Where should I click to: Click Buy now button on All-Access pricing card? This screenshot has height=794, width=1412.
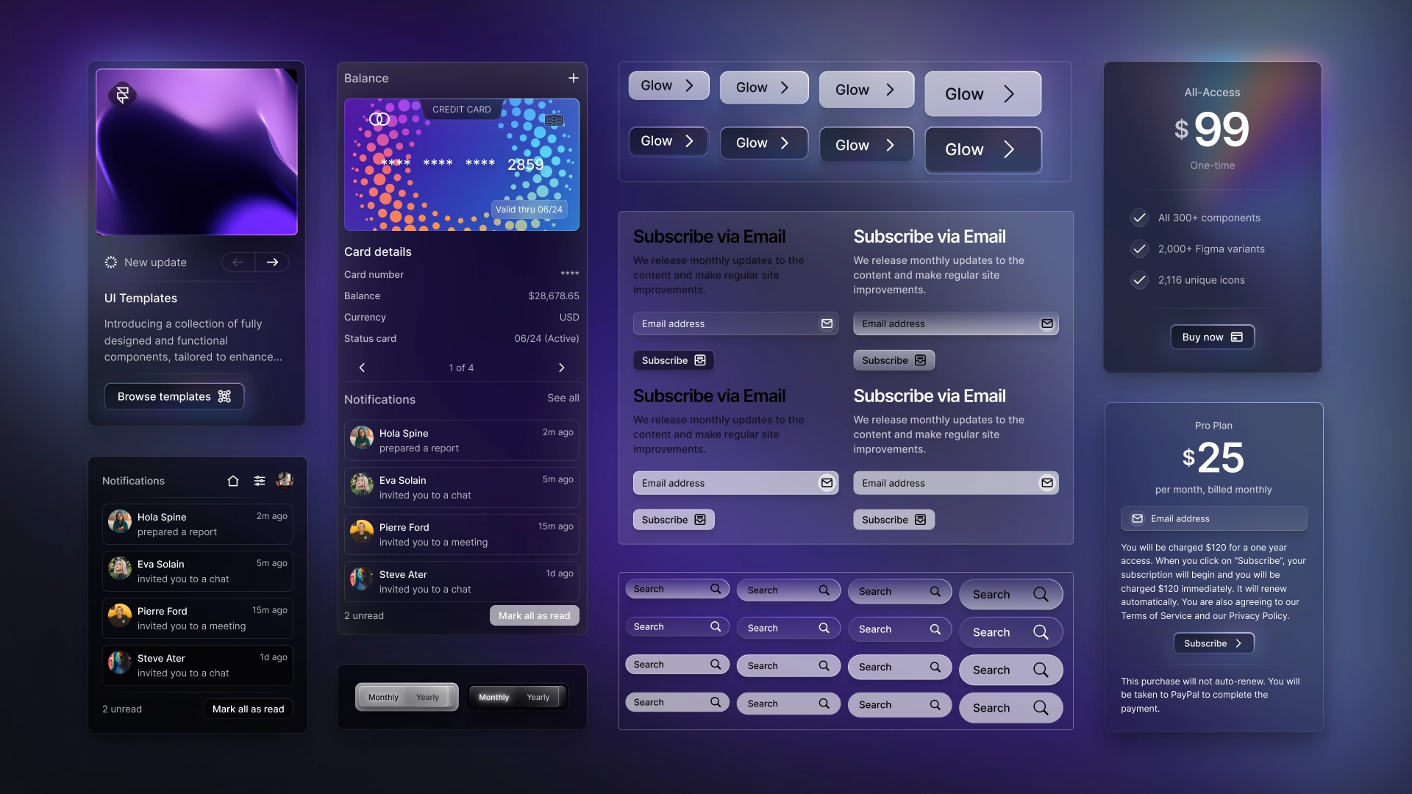[x=1212, y=337]
